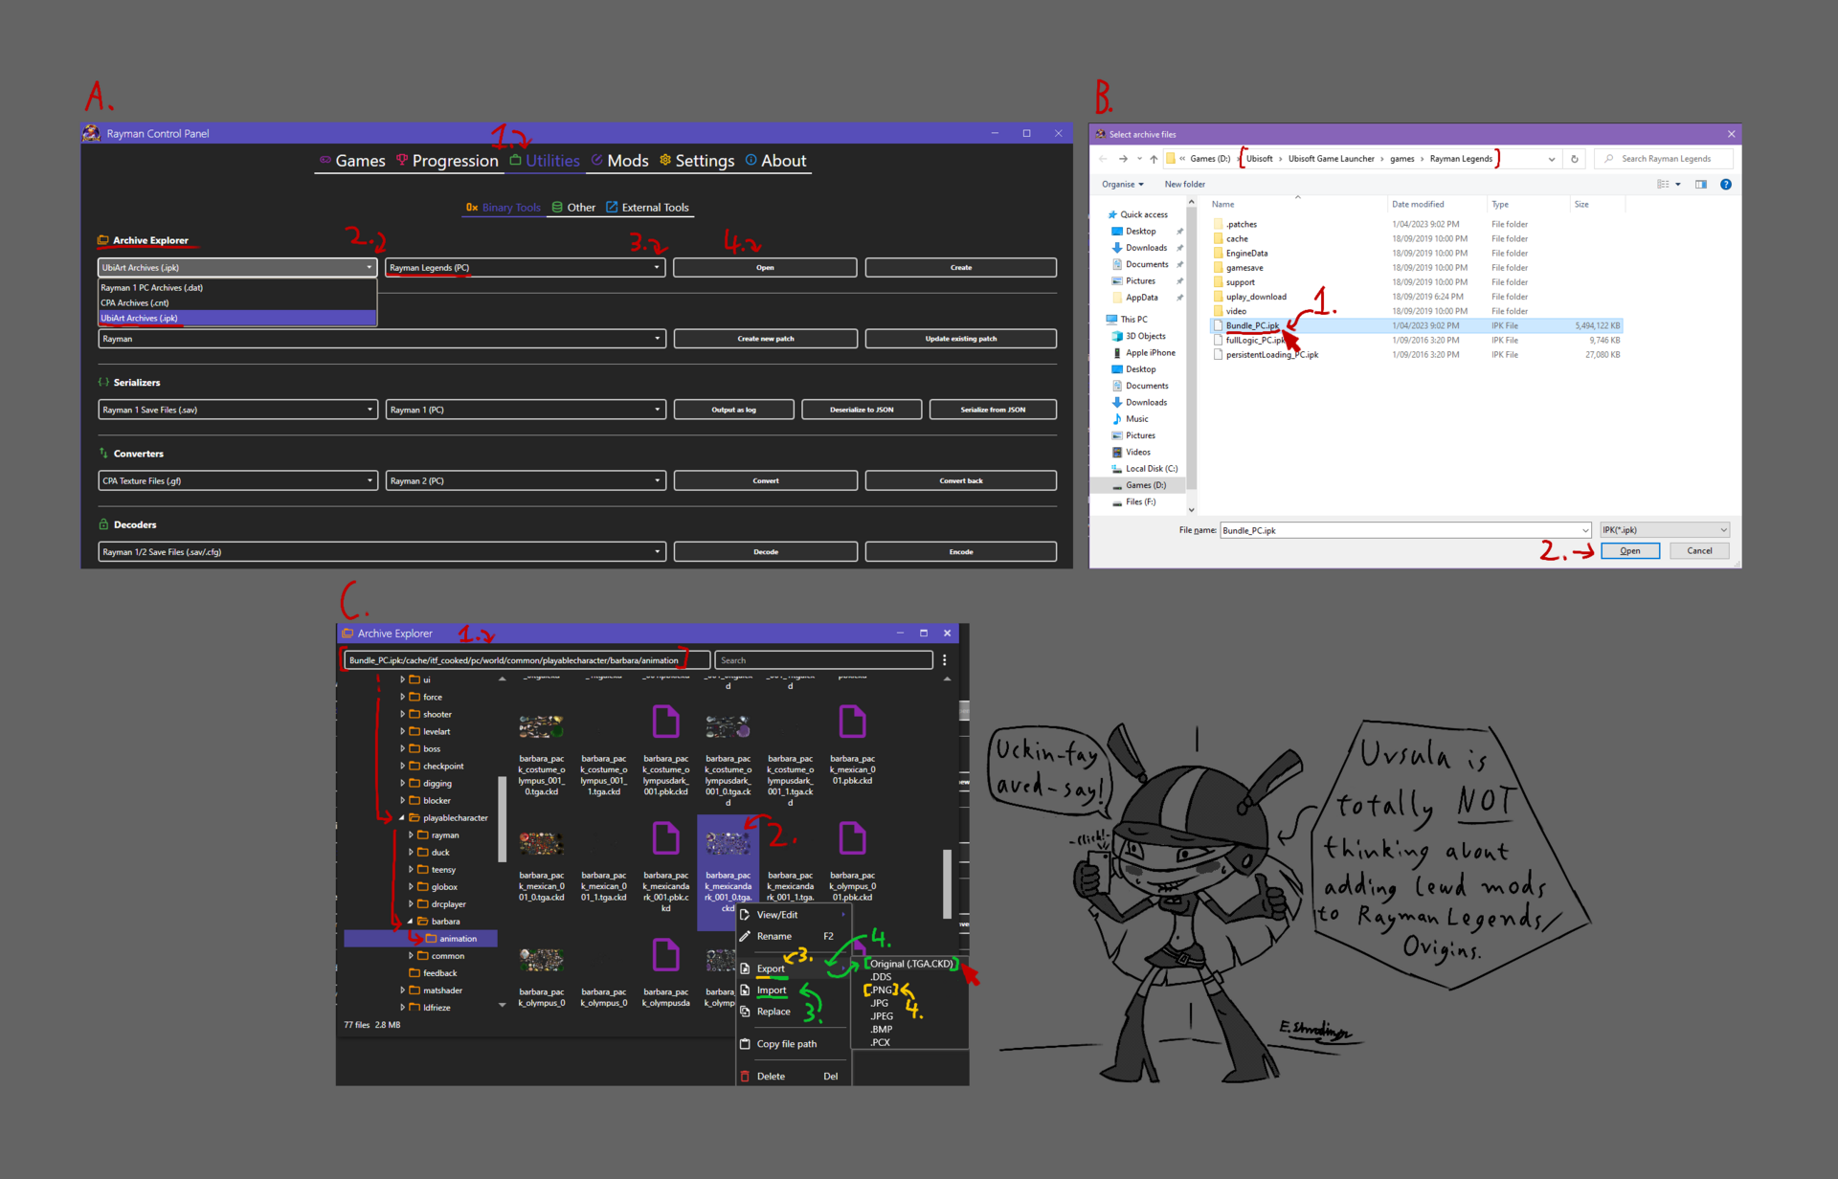The image size is (1838, 1179).
Task: Open the Organise menu in file dialog
Action: 1122,185
